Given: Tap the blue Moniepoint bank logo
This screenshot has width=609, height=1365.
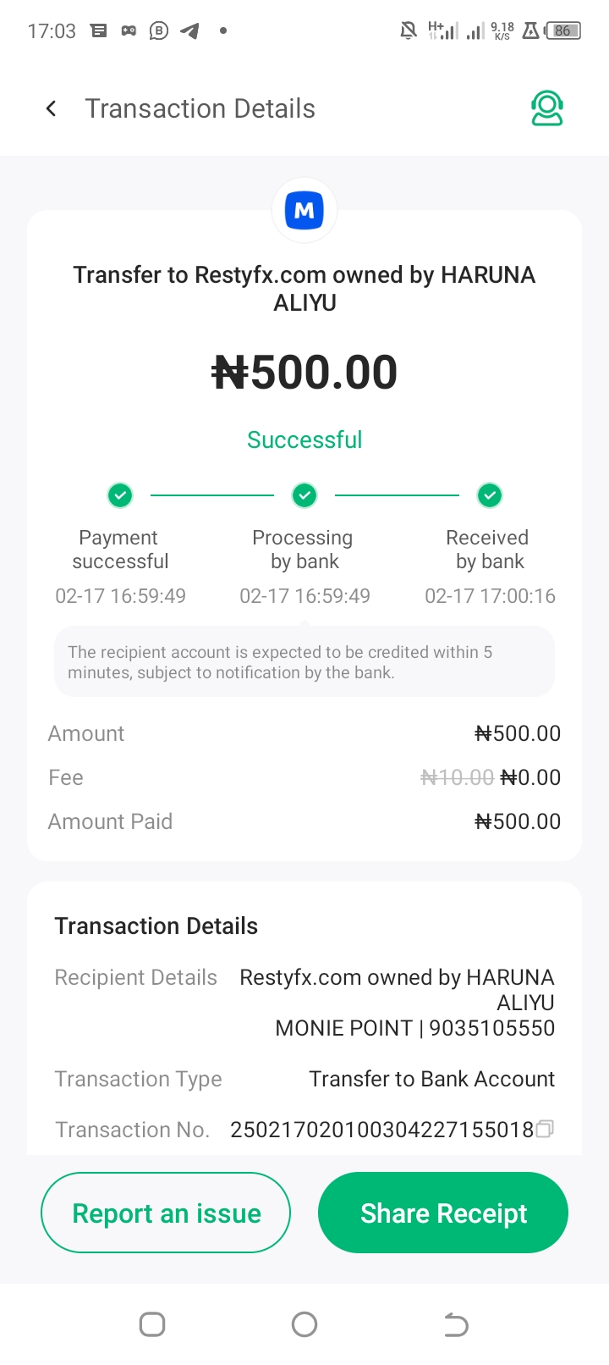Looking at the screenshot, I should (304, 210).
